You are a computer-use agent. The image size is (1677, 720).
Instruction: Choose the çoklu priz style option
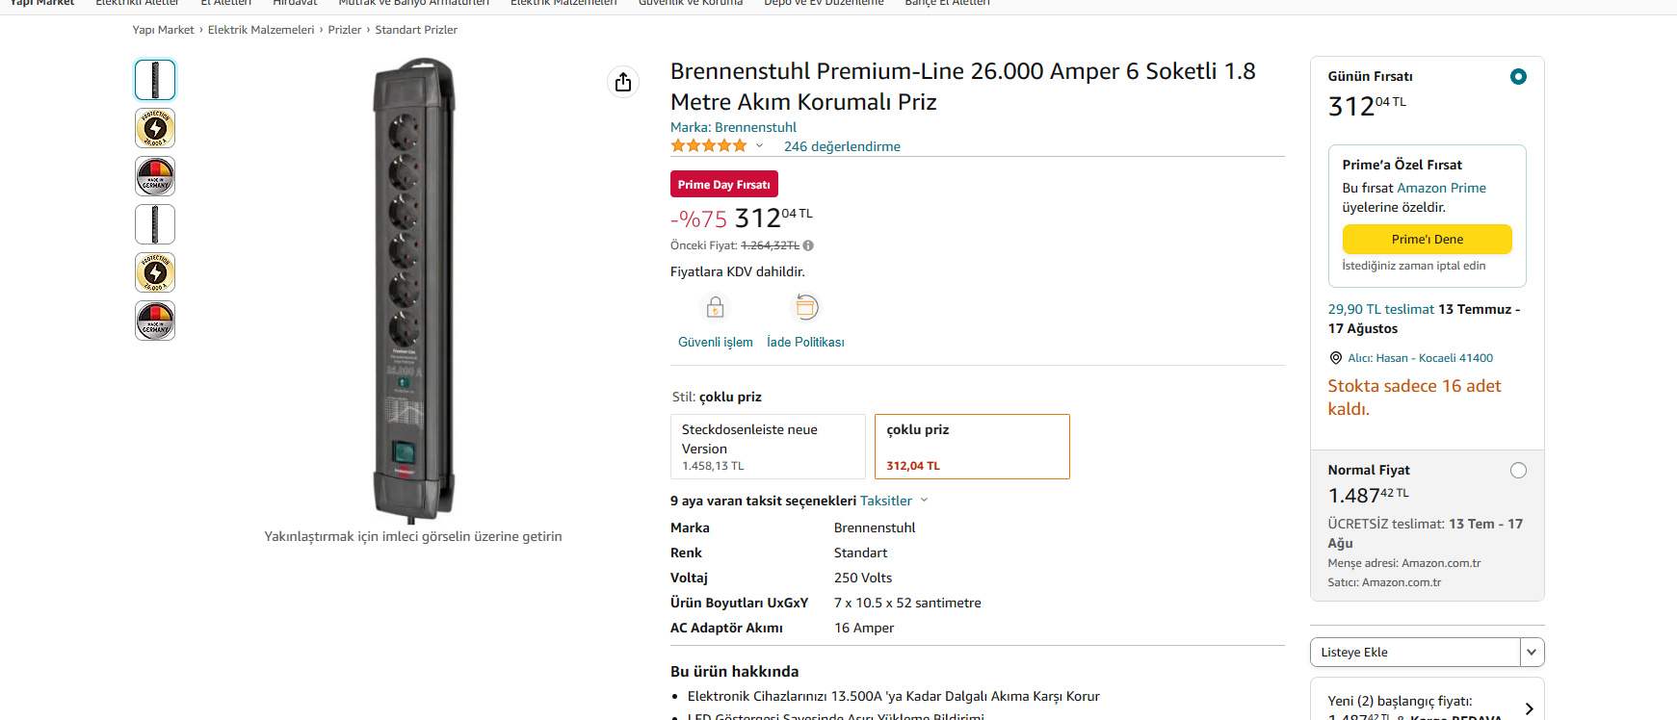pyautogui.click(x=972, y=447)
